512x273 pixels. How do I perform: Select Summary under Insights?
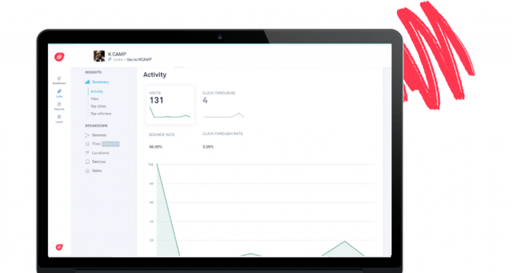point(100,82)
